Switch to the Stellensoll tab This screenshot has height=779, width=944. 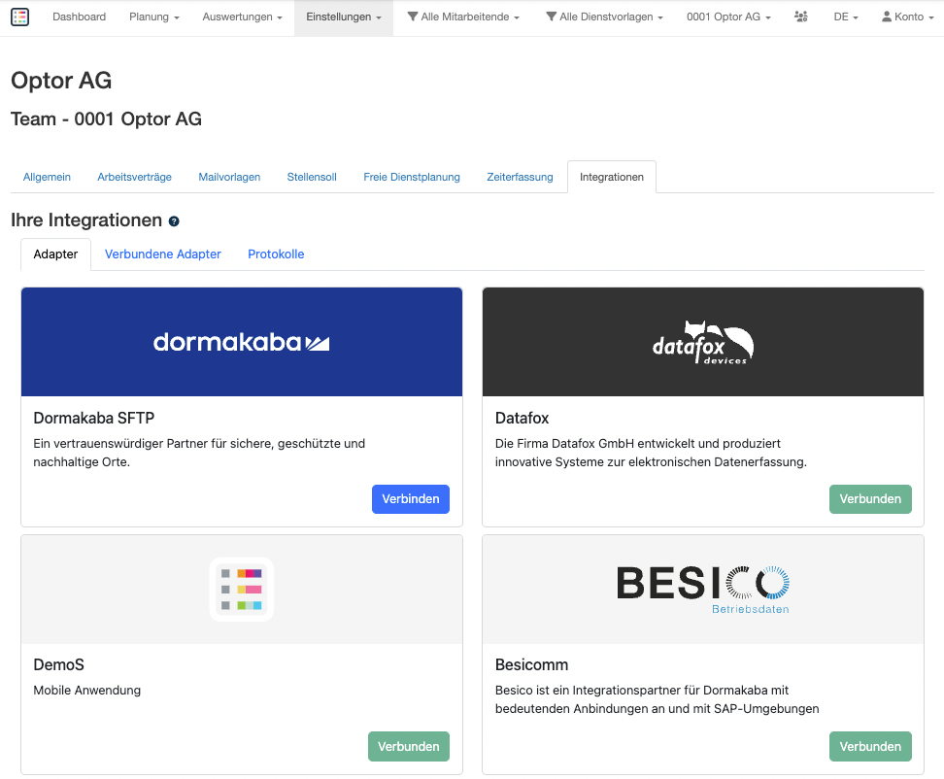[x=312, y=177]
